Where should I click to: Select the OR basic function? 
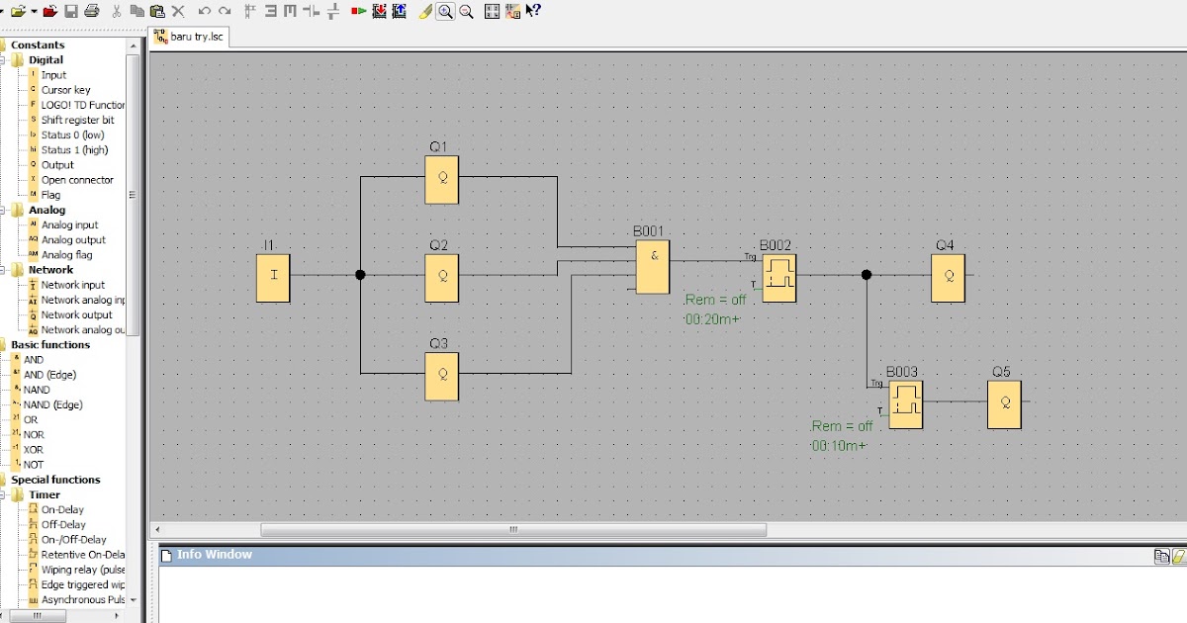(x=33, y=419)
